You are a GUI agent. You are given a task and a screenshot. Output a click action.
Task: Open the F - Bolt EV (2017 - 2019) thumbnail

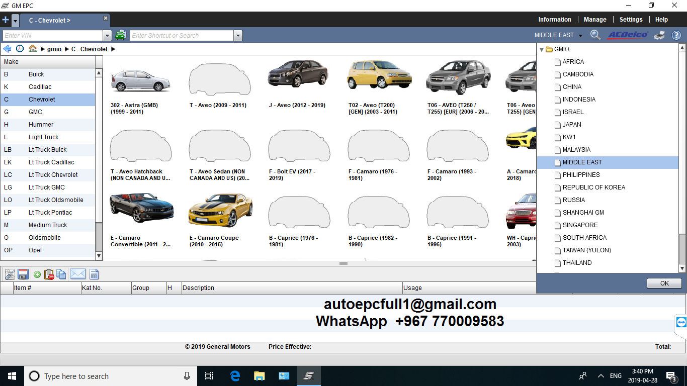(x=299, y=146)
